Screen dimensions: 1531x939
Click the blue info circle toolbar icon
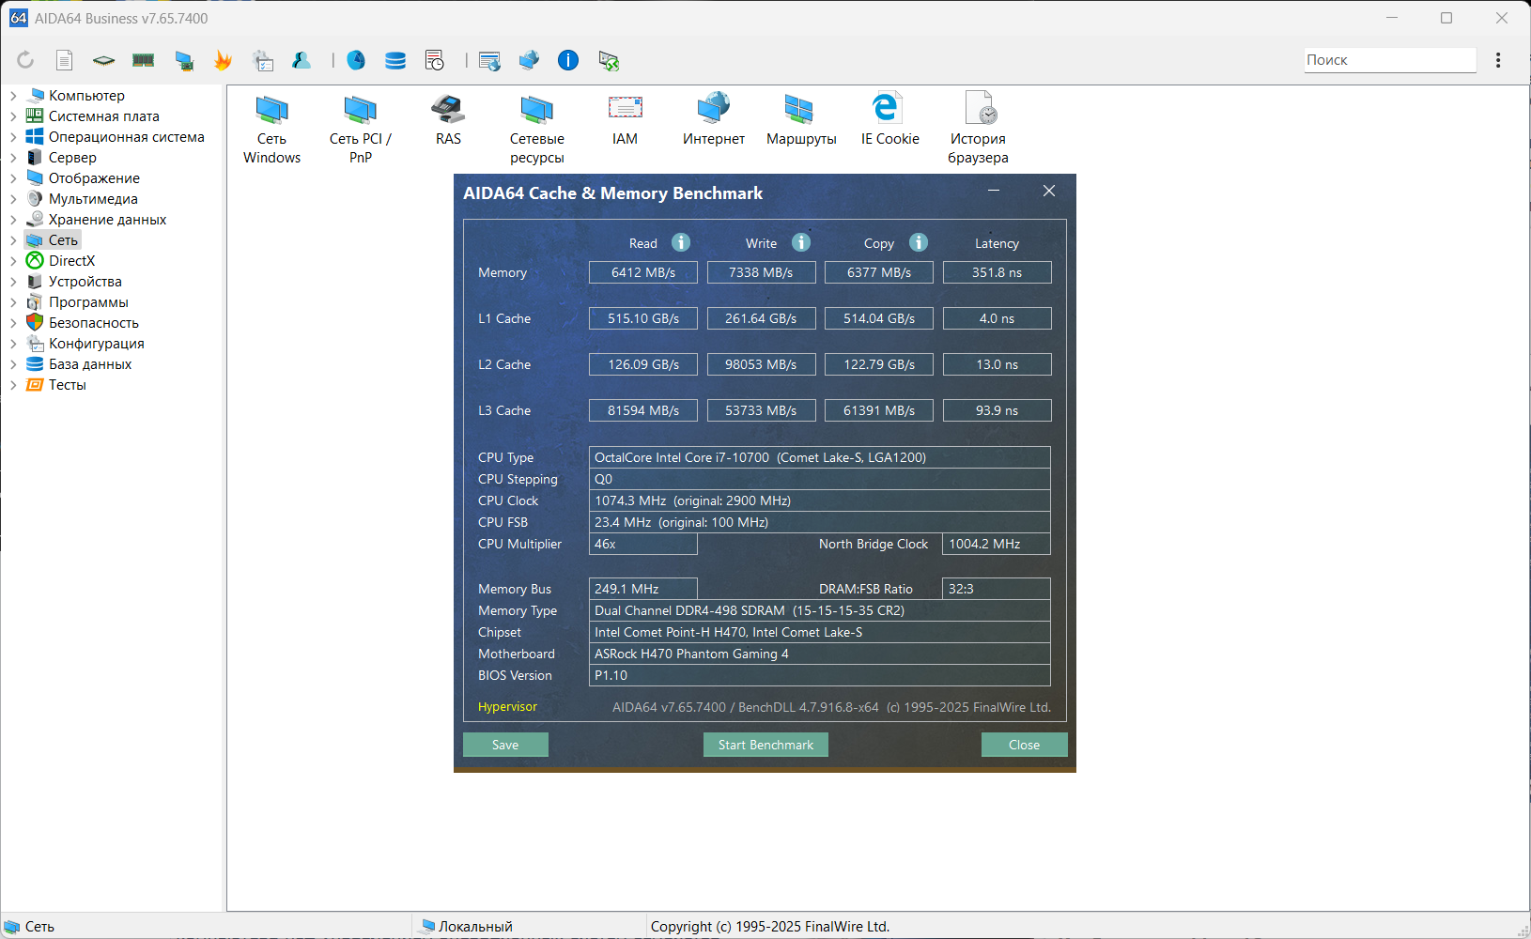[x=568, y=60]
